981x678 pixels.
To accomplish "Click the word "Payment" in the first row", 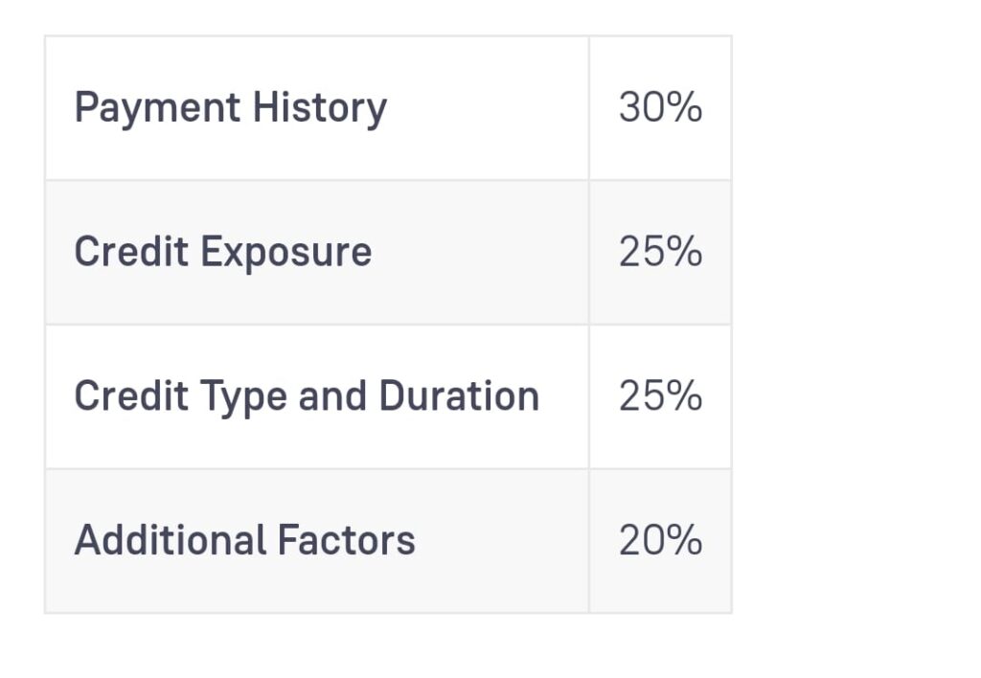I will (x=157, y=108).
